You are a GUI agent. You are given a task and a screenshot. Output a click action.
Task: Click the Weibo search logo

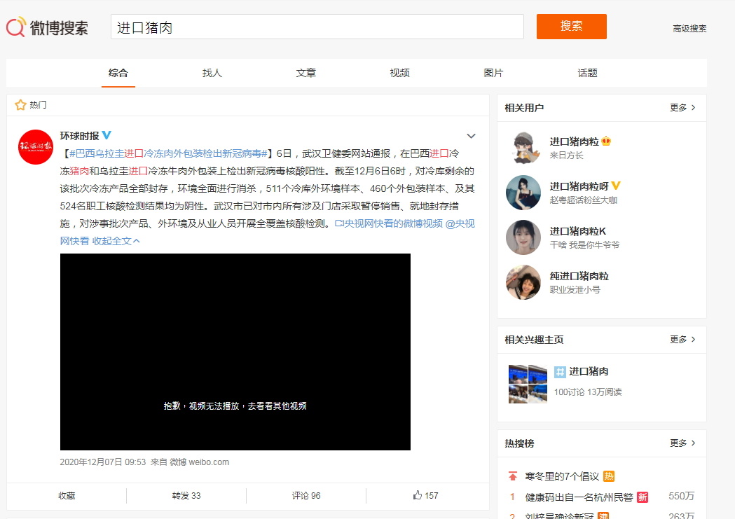pos(47,27)
